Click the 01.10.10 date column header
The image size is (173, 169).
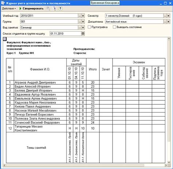[x=70, y=73]
